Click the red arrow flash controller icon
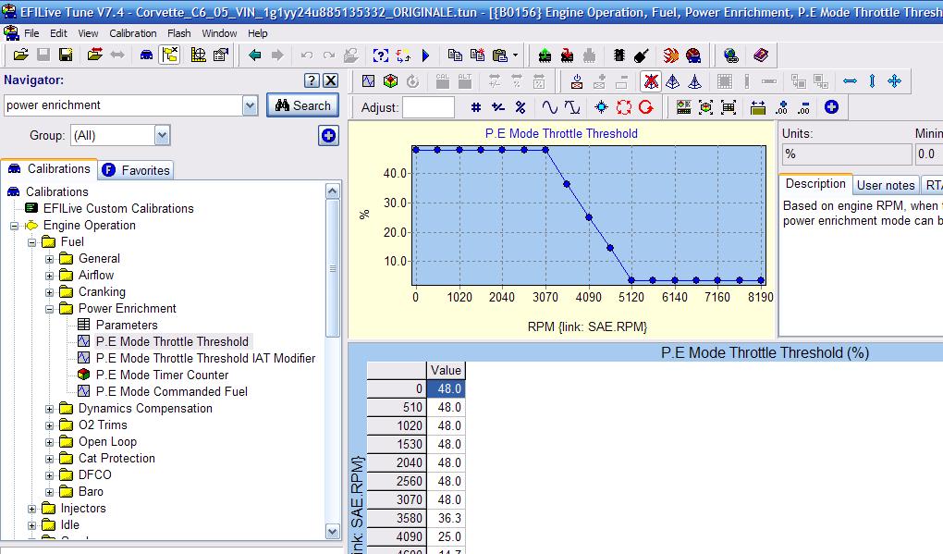Viewport: 943px width, 554px height. 567,55
